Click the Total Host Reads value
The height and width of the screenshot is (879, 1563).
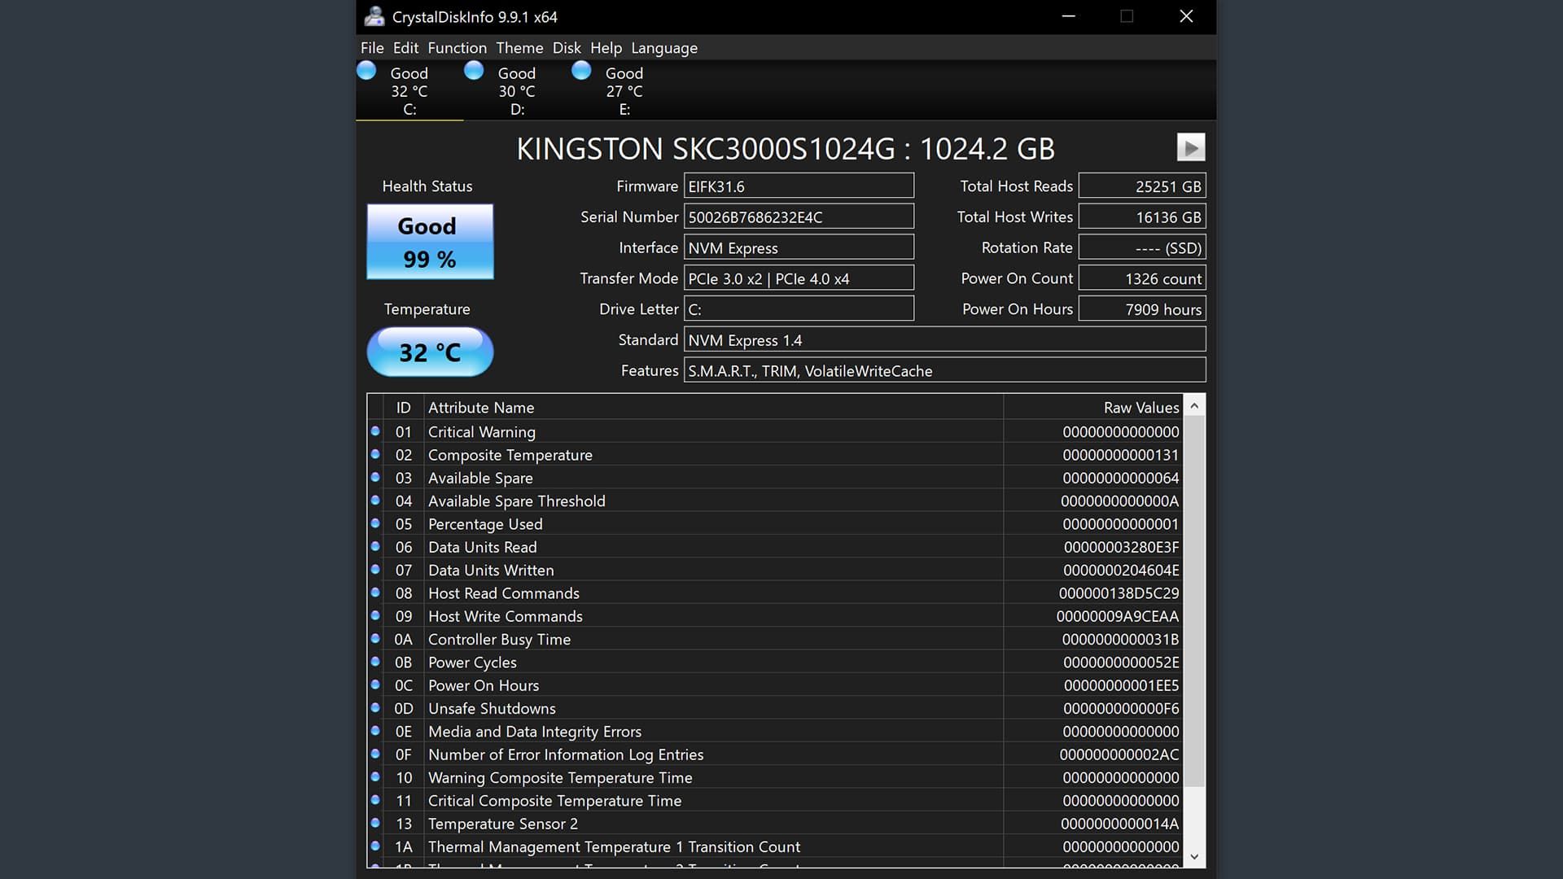tap(1142, 186)
